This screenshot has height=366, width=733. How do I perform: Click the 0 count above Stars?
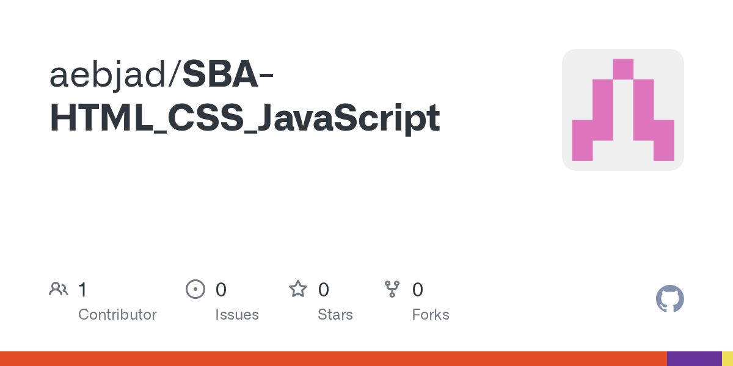coord(324,289)
